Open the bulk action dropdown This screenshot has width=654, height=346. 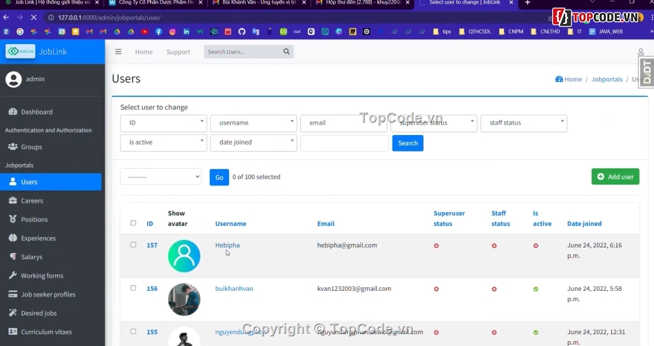tap(161, 177)
